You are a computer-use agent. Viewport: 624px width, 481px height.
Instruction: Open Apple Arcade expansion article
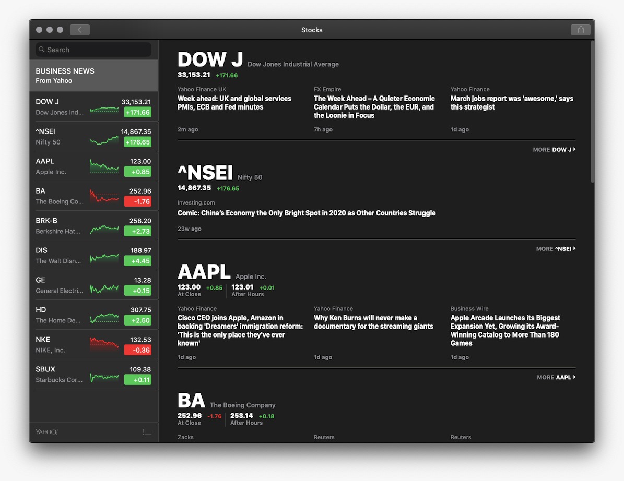point(505,330)
